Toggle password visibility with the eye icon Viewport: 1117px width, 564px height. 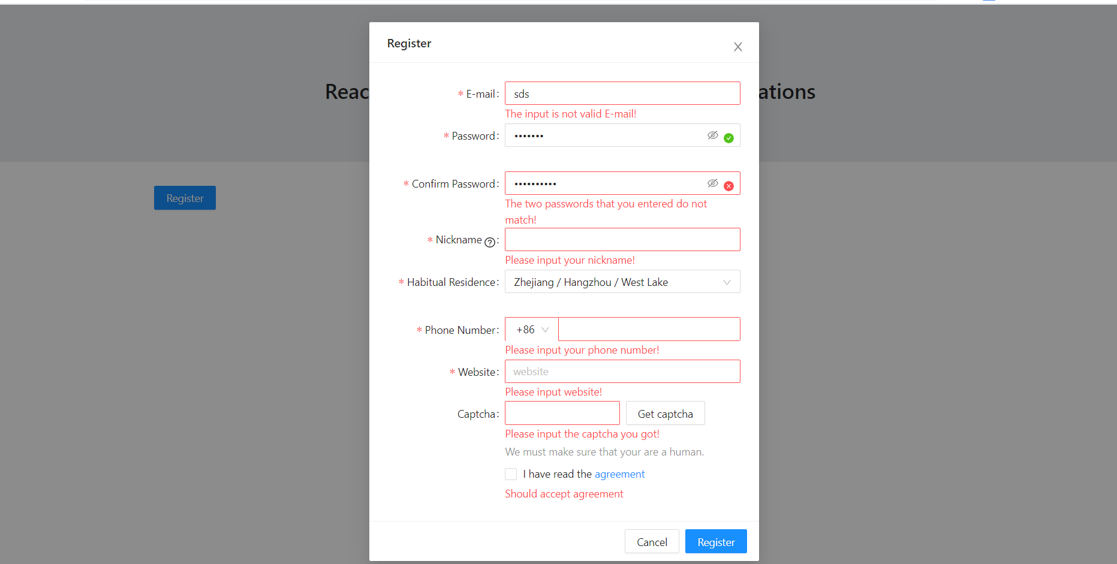[712, 135]
